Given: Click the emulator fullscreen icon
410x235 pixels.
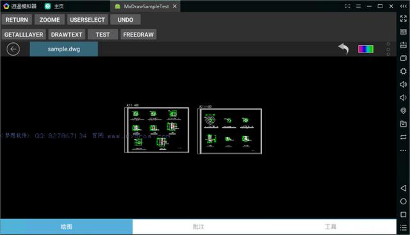Looking at the screenshot, I should pos(403,19).
